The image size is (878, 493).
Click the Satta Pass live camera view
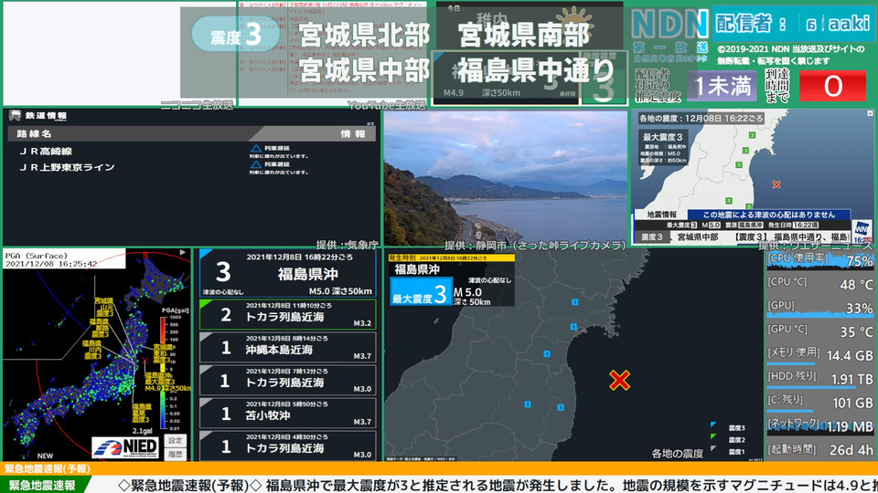(505, 178)
